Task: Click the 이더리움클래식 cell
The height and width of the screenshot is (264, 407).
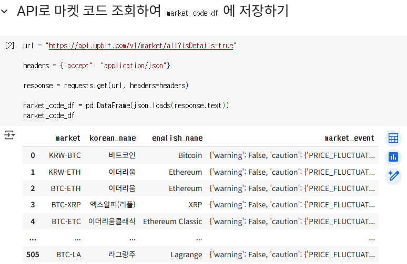Action: 111,221
